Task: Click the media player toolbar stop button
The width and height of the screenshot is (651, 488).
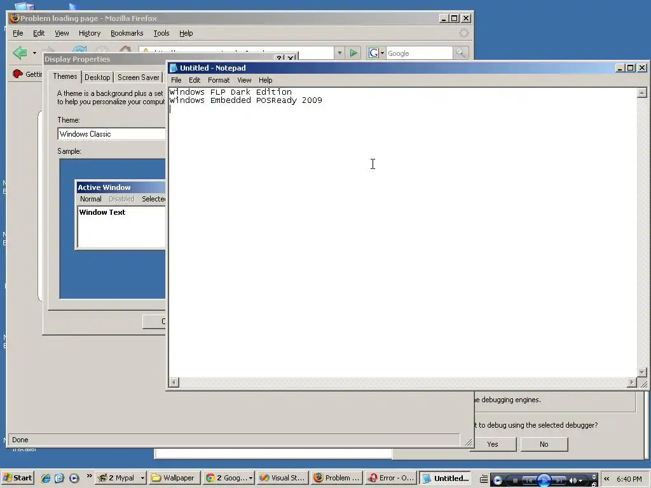Action: (x=515, y=480)
